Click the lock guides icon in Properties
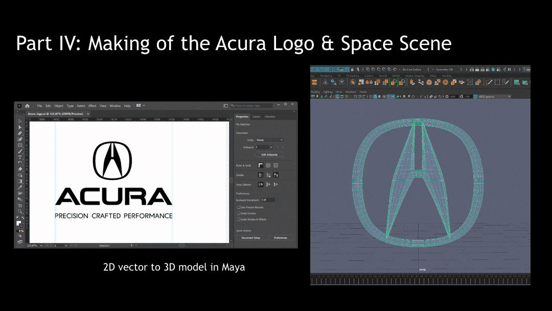The width and height of the screenshot is (552, 311). click(x=268, y=175)
